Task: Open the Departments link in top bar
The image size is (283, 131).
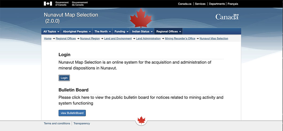Action: tap(217, 4)
